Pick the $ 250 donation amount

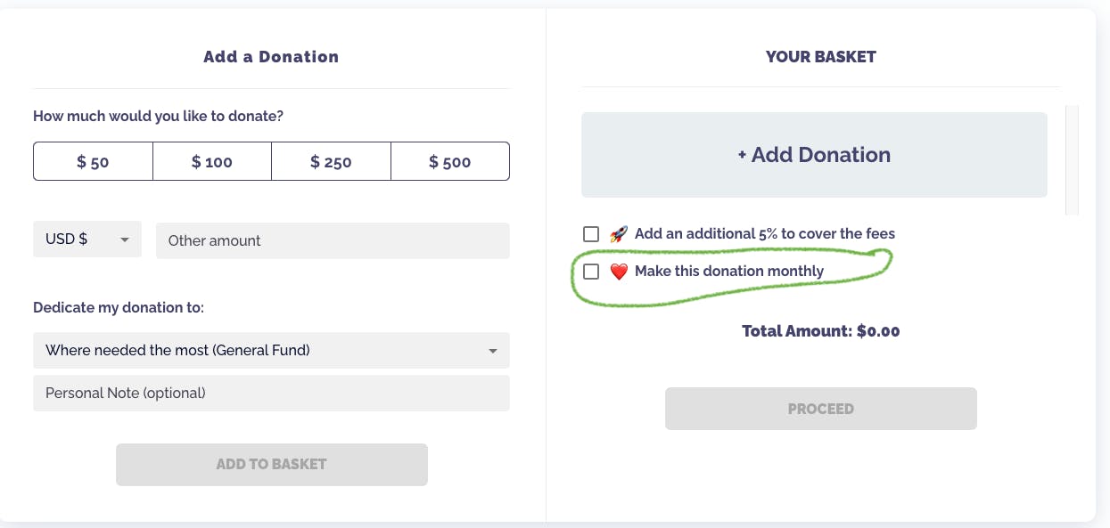coord(331,162)
